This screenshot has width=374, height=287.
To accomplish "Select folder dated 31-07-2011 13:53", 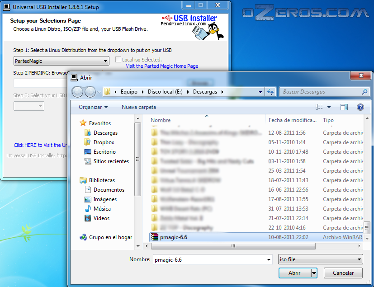I will [256, 209].
